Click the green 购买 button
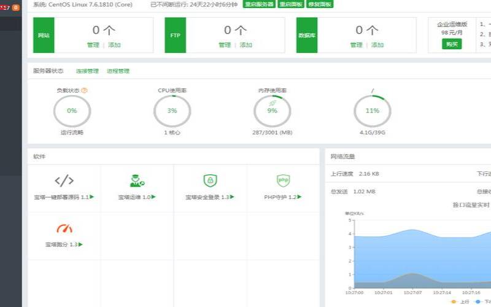The width and height of the screenshot is (491, 307). [452, 44]
